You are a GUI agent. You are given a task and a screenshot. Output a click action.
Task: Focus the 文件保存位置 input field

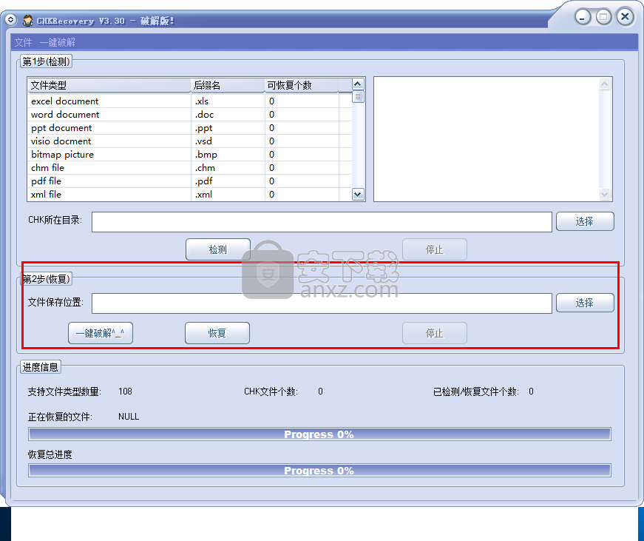pyautogui.click(x=322, y=303)
